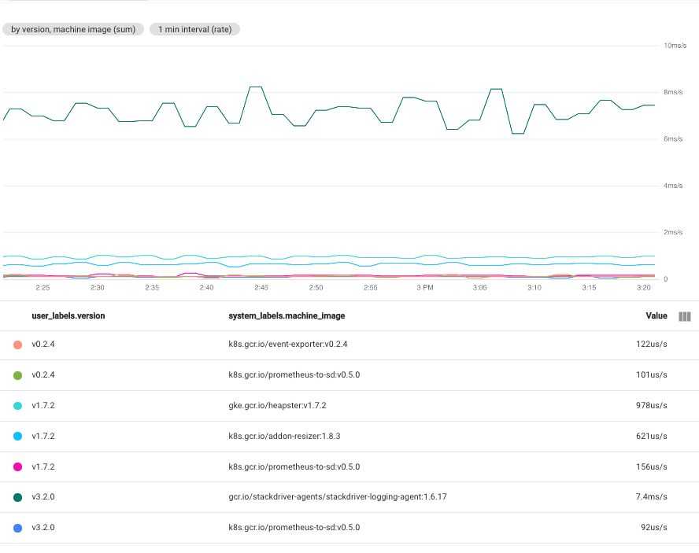Toggle the addon-resizer:1.8.3 series visibility
The height and width of the screenshot is (553, 699).
[x=17, y=436]
